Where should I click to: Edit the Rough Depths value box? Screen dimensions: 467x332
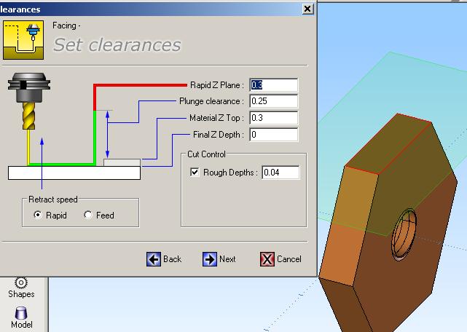(280, 173)
